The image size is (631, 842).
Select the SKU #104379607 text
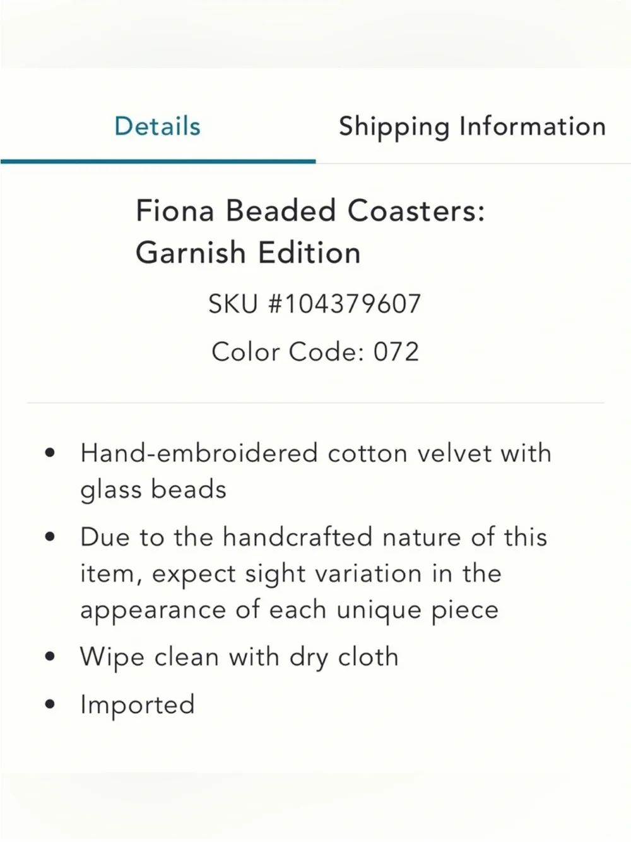[x=315, y=304]
